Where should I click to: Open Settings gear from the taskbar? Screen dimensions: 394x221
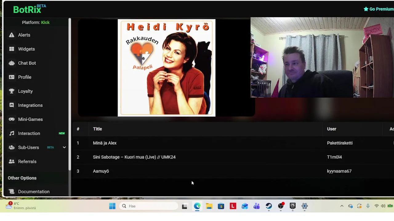pos(304,206)
